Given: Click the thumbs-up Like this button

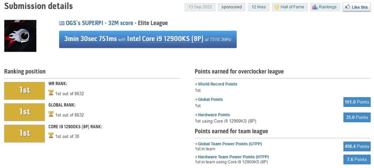Looking at the screenshot, I should point(356,7).
